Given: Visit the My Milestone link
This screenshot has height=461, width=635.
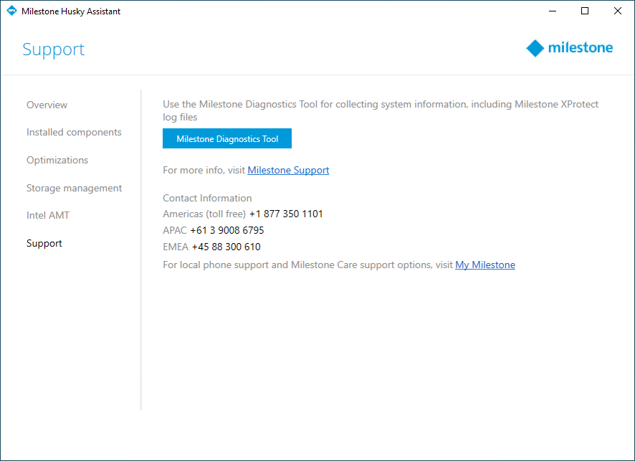Looking at the screenshot, I should click(485, 265).
